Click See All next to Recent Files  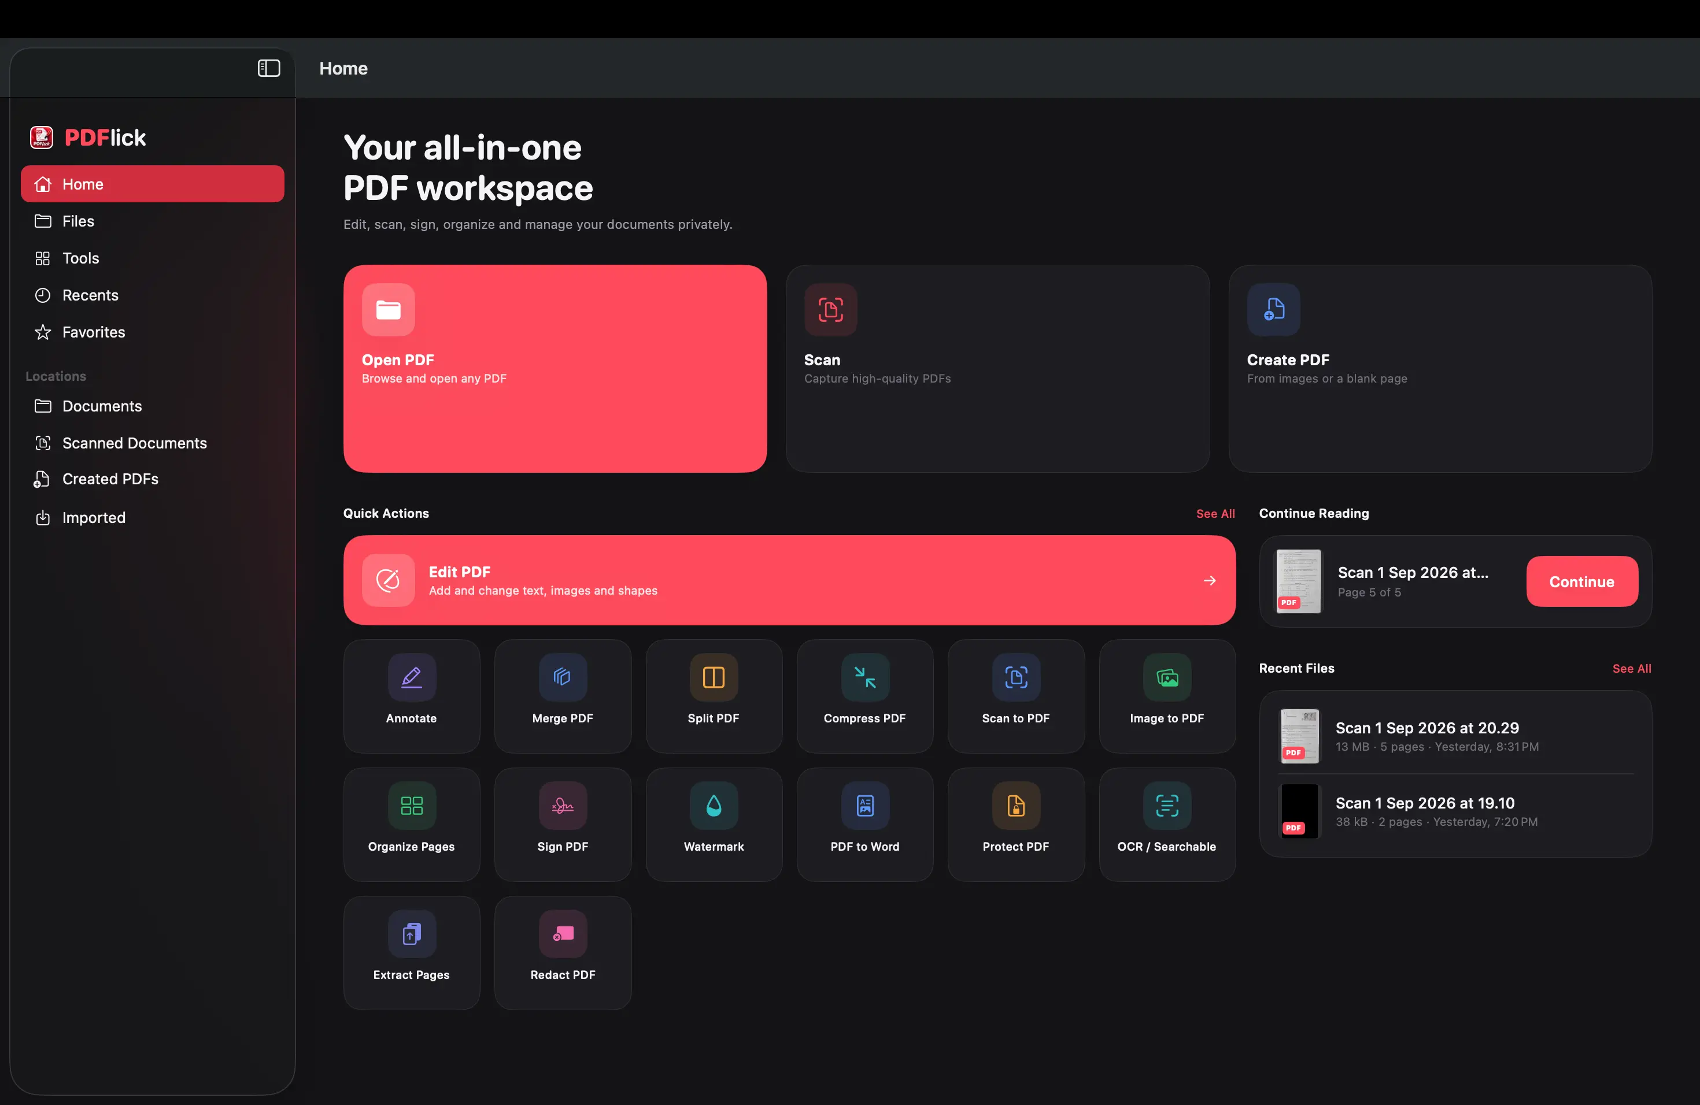[1631, 669]
